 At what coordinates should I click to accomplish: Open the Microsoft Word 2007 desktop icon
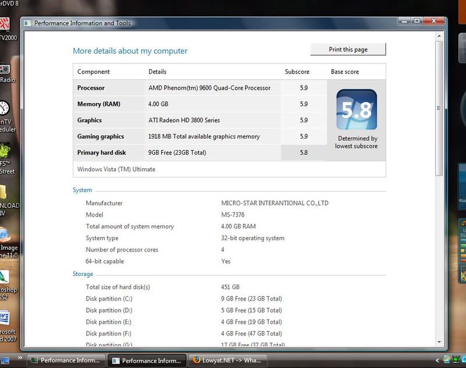[x=5, y=318]
